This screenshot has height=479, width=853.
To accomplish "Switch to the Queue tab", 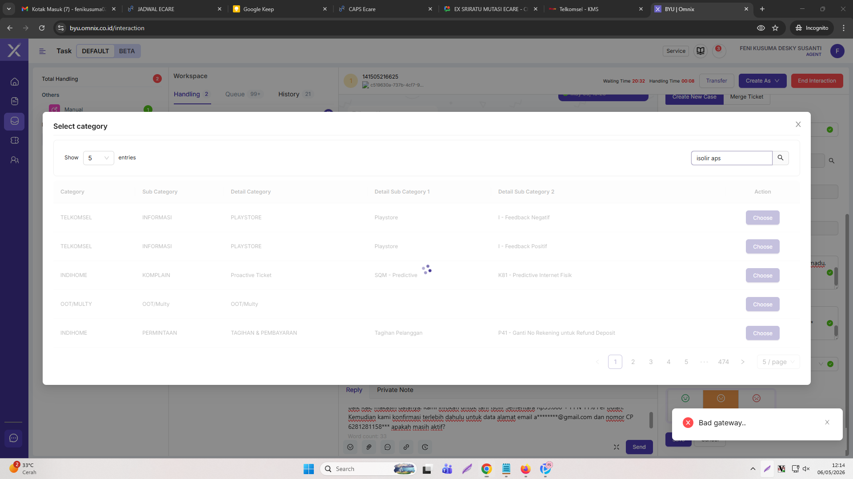I will [x=243, y=94].
